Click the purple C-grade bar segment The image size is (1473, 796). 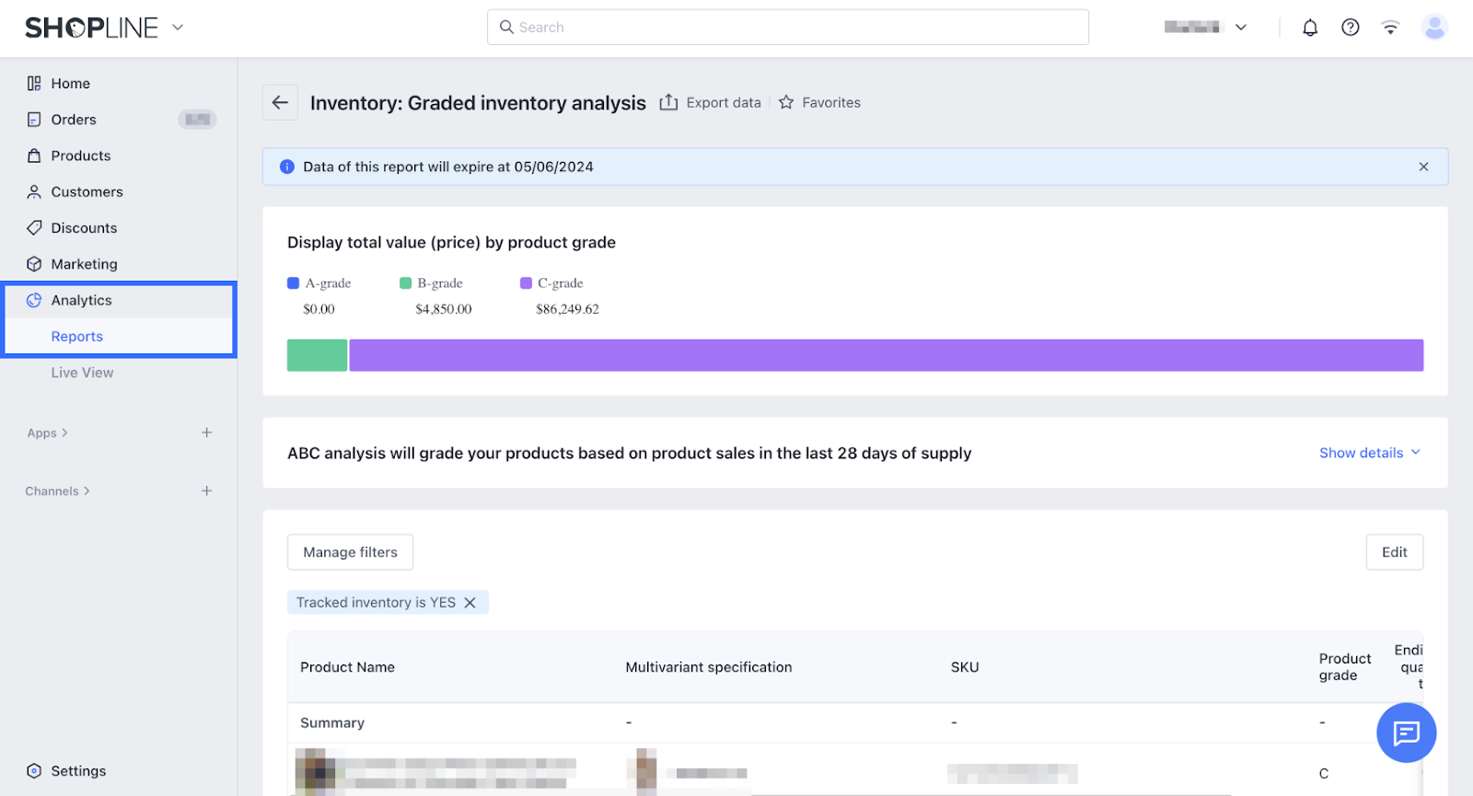point(886,355)
